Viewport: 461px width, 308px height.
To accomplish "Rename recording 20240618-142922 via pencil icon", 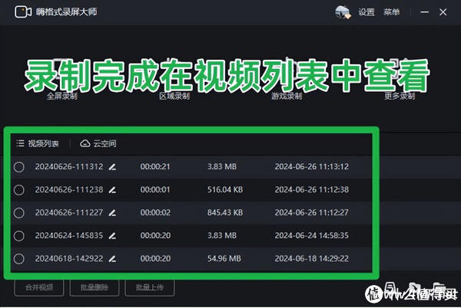I will [x=112, y=259].
